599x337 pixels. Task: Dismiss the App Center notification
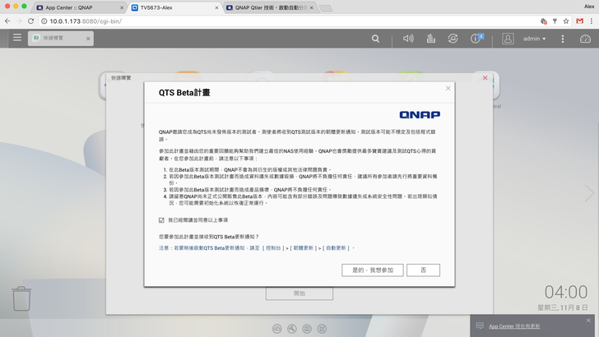pos(588,321)
